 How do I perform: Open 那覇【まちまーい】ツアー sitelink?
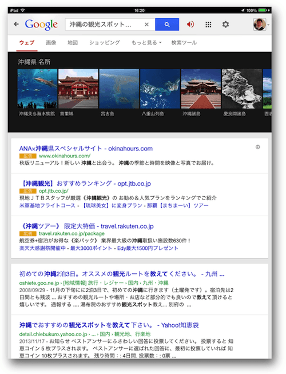pos(177,205)
